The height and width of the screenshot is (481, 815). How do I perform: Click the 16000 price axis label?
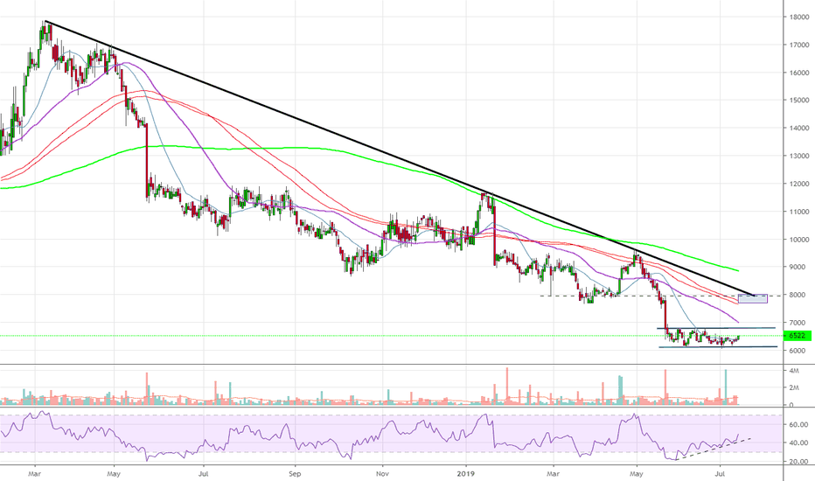799,73
